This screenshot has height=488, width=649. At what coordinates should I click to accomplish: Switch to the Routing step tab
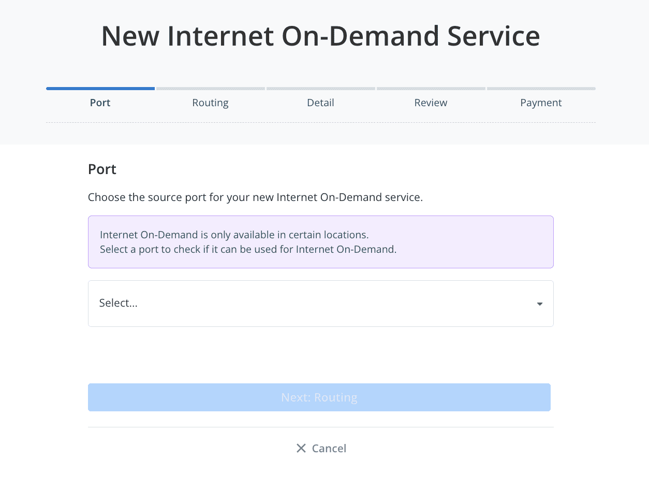click(x=210, y=103)
